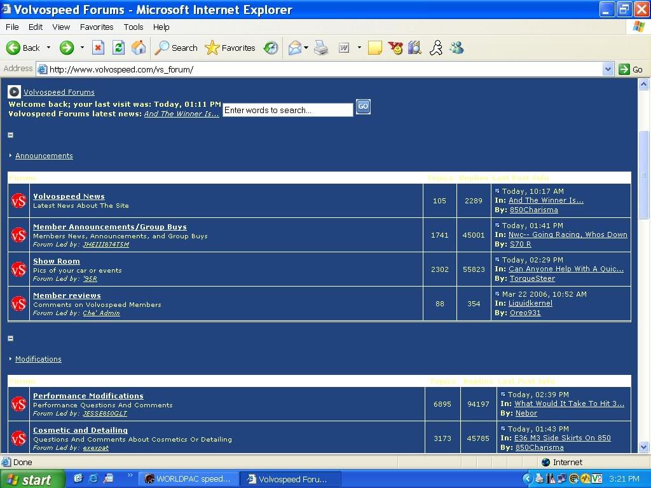Stop loading the page with Stop icon
The image size is (651, 488).
click(98, 48)
